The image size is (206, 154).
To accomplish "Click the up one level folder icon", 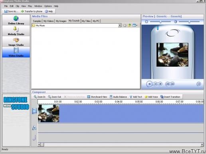I will tap(130, 25).
